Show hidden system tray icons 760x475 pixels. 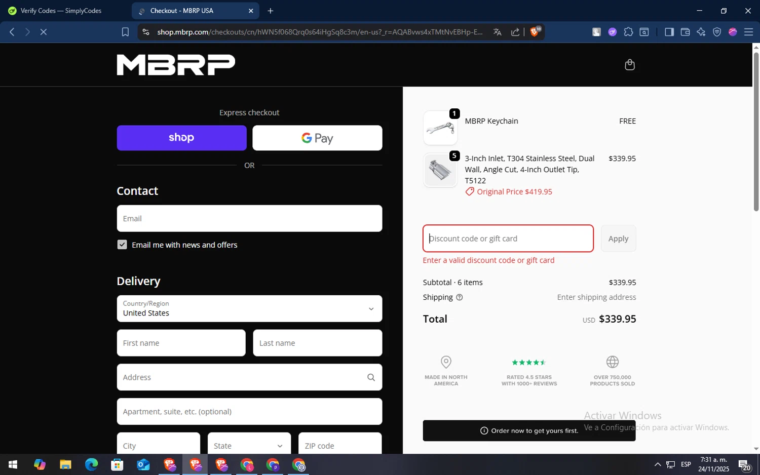(658, 464)
